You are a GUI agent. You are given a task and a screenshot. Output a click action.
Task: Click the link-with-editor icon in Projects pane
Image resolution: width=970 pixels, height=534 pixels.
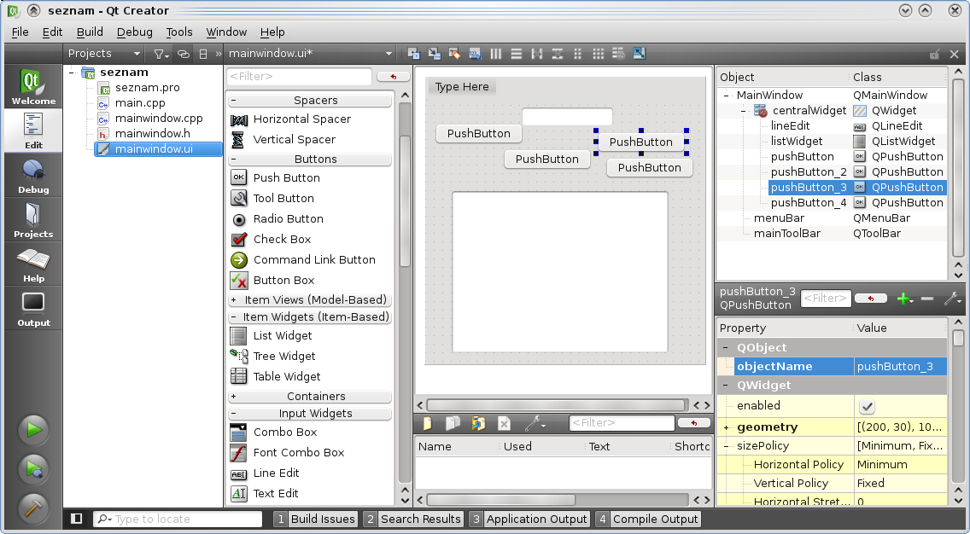click(183, 54)
